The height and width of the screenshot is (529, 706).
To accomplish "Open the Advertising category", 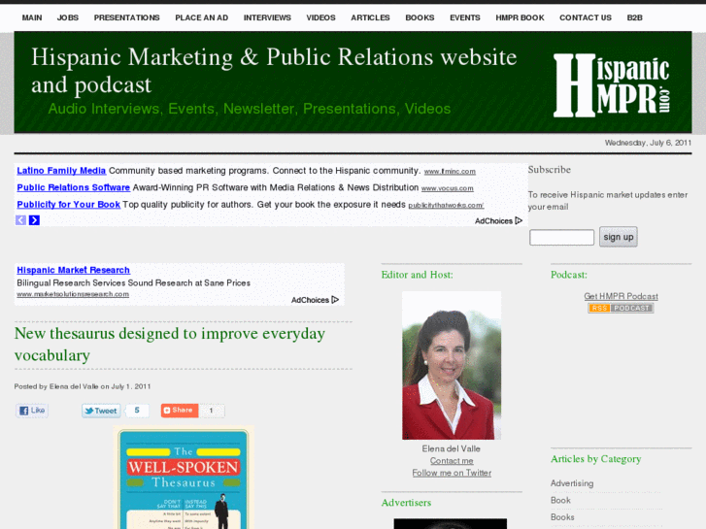I will [572, 483].
